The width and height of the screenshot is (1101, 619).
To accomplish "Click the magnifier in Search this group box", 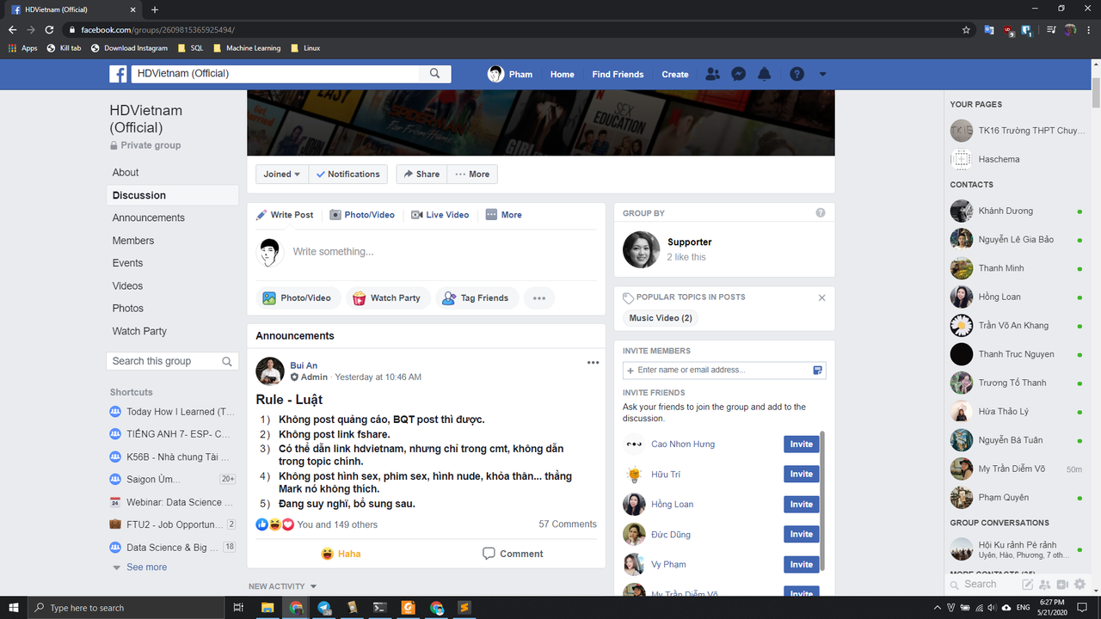I will pyautogui.click(x=228, y=361).
